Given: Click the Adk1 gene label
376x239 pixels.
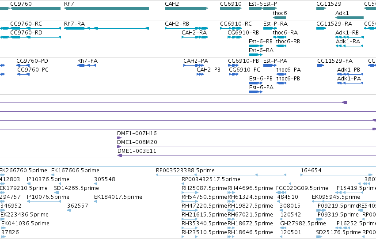Looking at the screenshot, I should pos(342,13).
